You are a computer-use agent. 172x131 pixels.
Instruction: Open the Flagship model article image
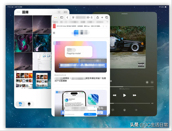coord(81,57)
